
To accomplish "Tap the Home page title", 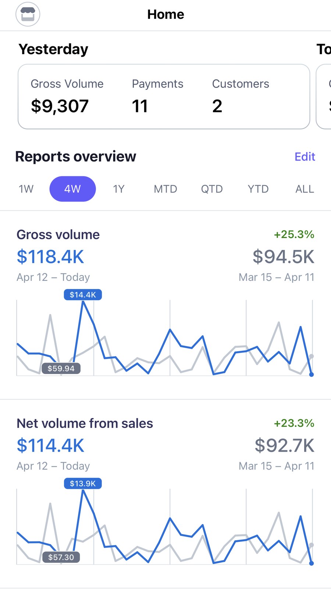I will (165, 14).
